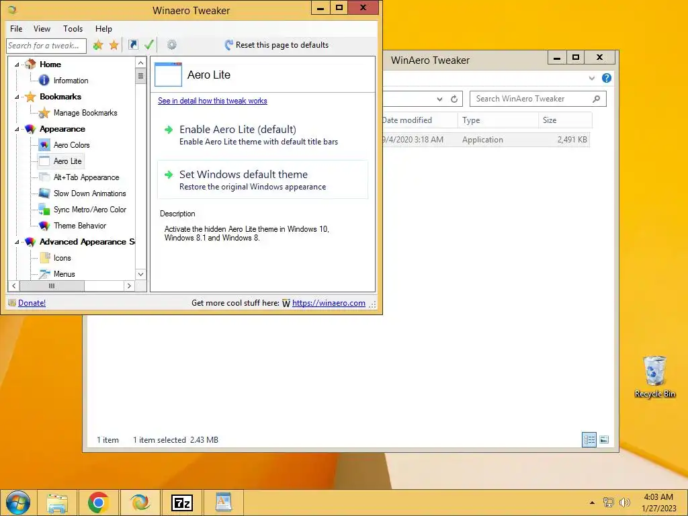Click the Search for a tweak field
The width and height of the screenshot is (688, 516).
point(46,46)
